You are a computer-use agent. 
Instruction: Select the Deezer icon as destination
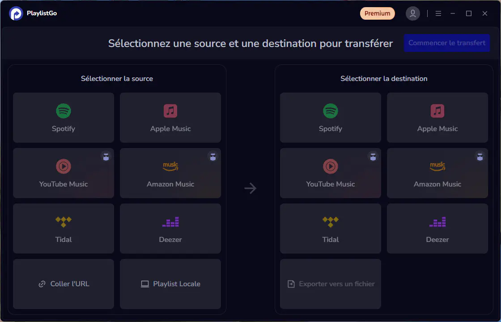(437, 229)
